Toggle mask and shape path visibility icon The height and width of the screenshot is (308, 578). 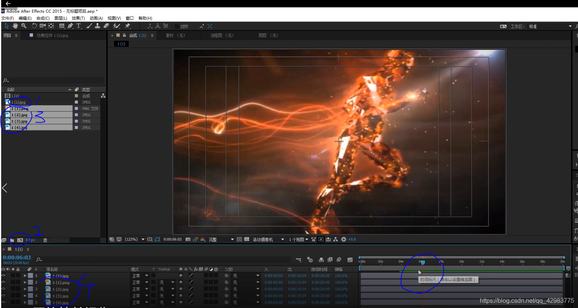click(157, 239)
